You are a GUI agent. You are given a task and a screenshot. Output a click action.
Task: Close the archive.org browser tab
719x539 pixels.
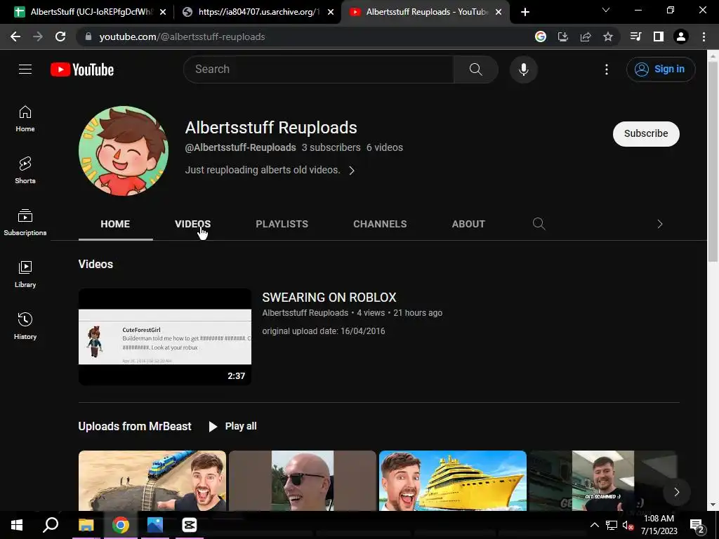coord(331,12)
